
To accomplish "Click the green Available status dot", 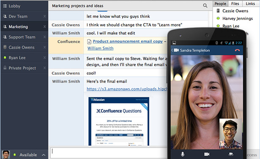I will pyautogui.click(x=15, y=155).
